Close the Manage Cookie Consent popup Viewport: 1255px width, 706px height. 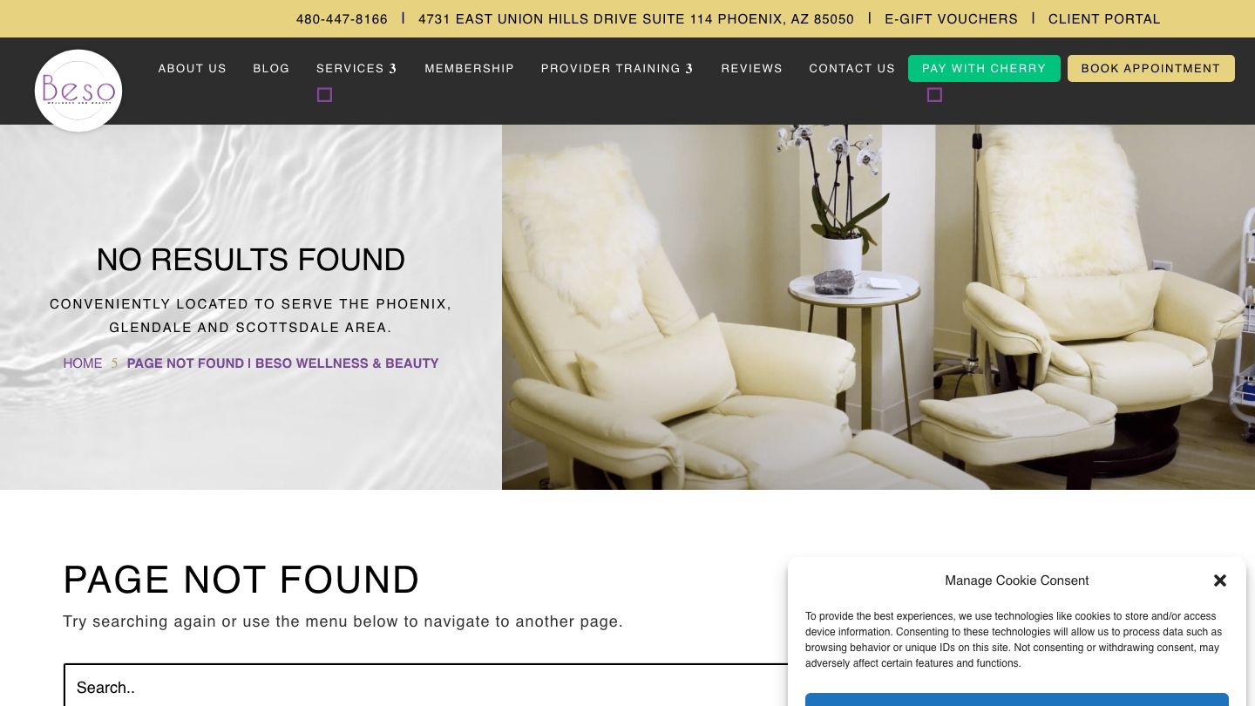(1220, 580)
